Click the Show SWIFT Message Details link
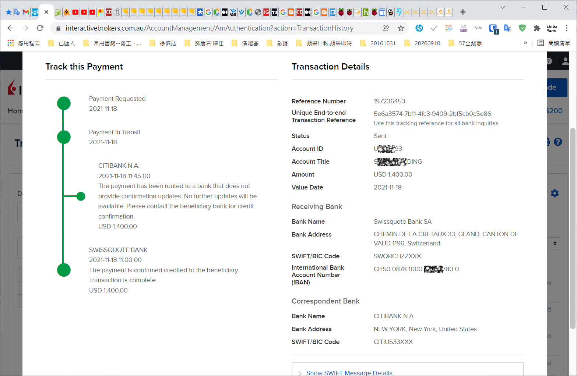 coord(349,373)
